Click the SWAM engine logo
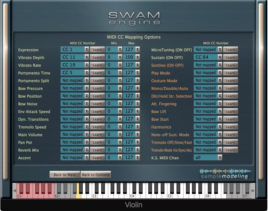The width and height of the screenshot is (268, 211). (x=135, y=18)
